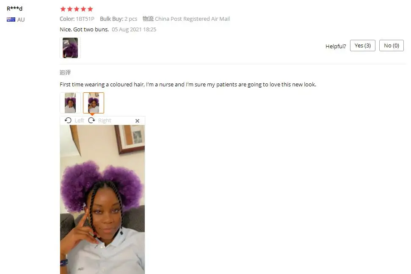Click the China Post Registered Air Mail text
The image size is (411, 274).
[193, 19]
